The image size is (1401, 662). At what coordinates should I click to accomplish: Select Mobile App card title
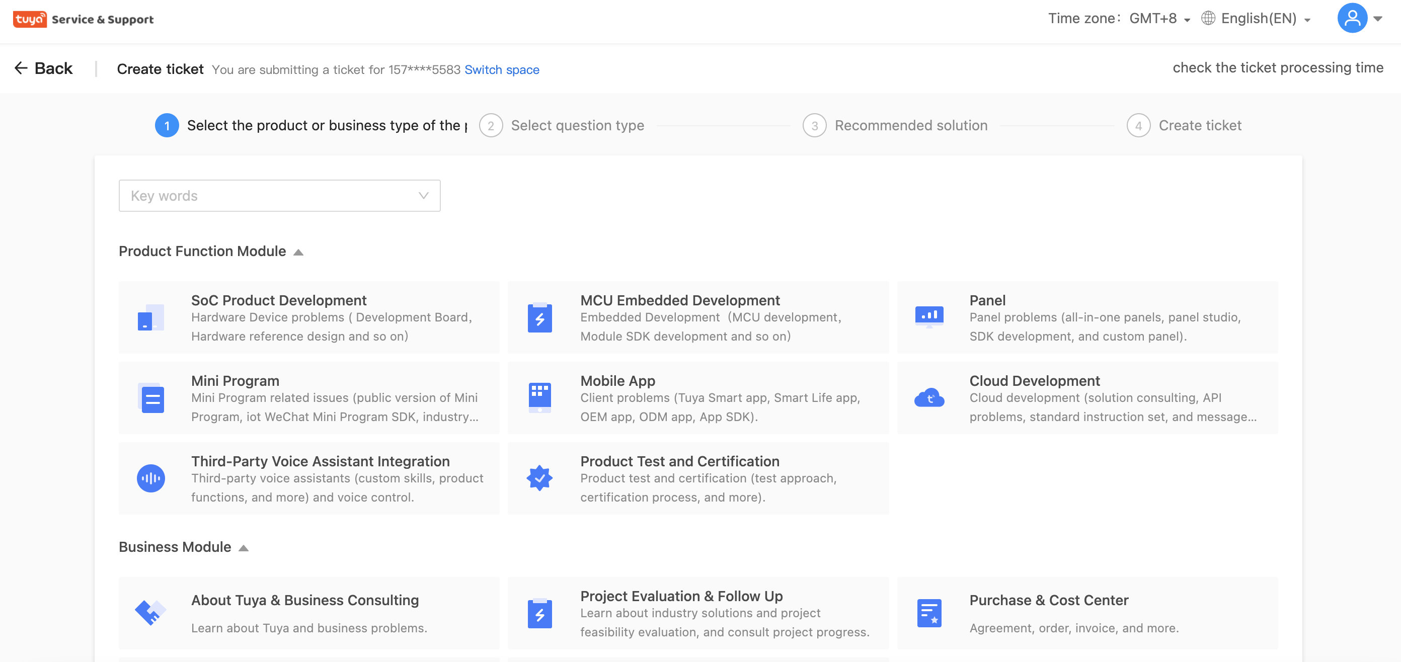[x=617, y=380]
